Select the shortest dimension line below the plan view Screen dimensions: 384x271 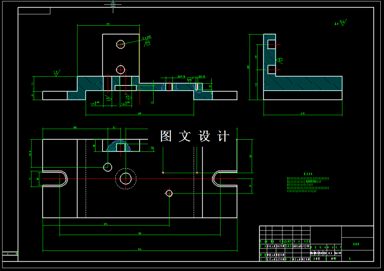106,225
